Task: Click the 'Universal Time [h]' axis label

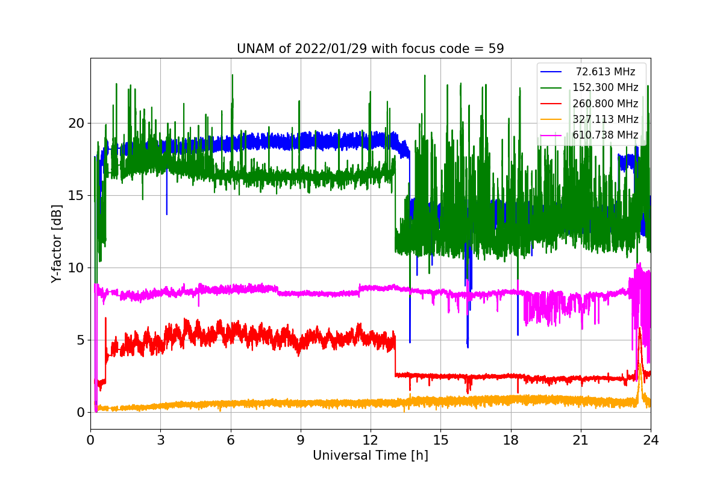Action: 371,455
